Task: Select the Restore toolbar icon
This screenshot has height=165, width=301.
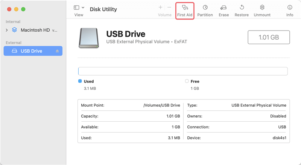Action: [242, 11]
